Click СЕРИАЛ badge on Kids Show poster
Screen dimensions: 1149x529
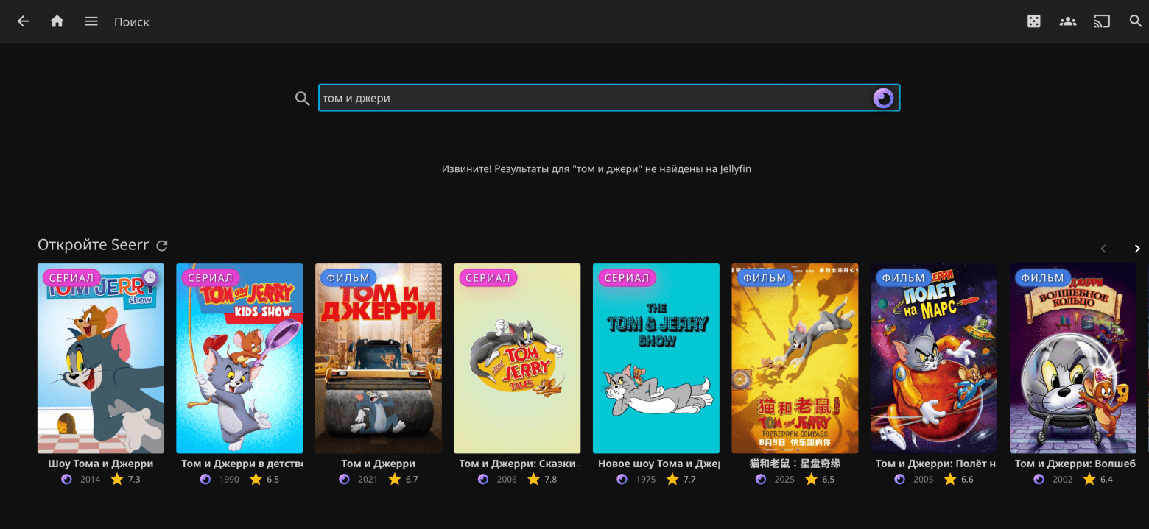(x=210, y=278)
